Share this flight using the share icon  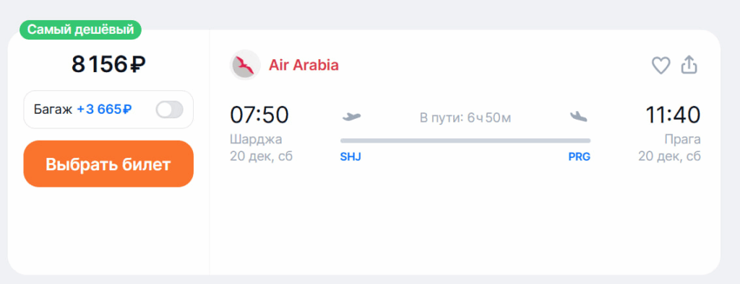(x=689, y=65)
